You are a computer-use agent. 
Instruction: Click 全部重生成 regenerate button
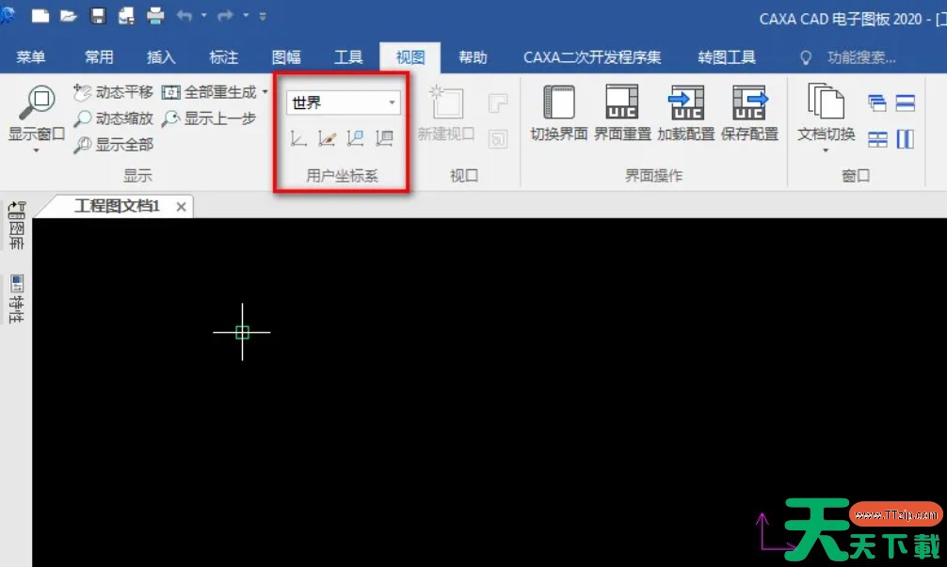209,92
